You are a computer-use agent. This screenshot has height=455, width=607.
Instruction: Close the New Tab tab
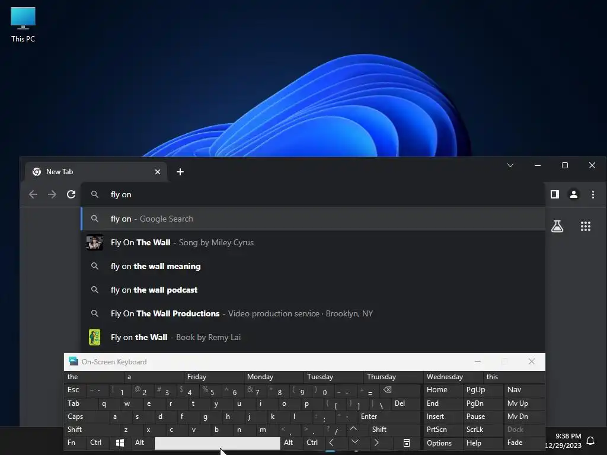(158, 172)
